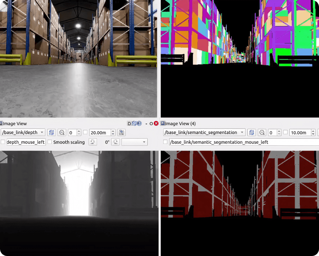319x256 pixels.
Task: Check the depth_mouse_left publish checkbox
Action: click(3, 142)
